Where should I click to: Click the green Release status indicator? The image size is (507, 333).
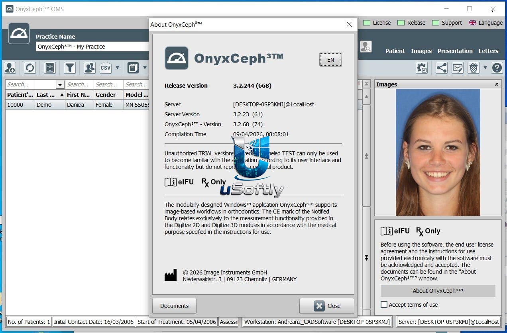(x=401, y=23)
